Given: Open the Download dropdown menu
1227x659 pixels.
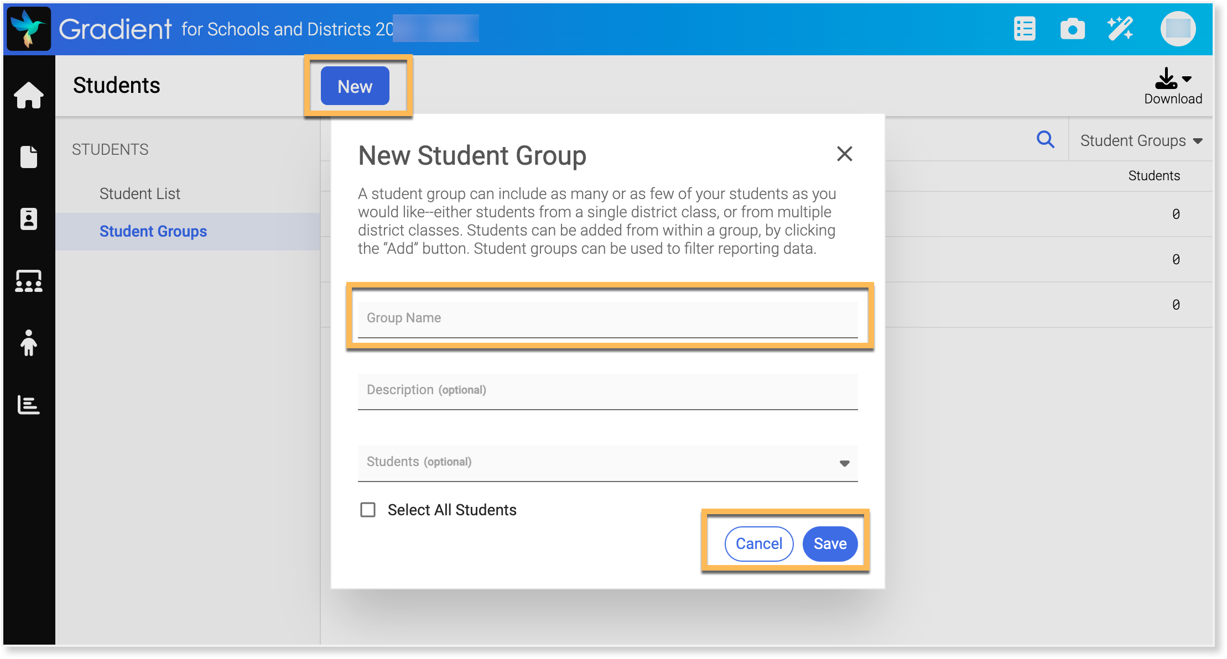Looking at the screenshot, I should click(x=1173, y=86).
